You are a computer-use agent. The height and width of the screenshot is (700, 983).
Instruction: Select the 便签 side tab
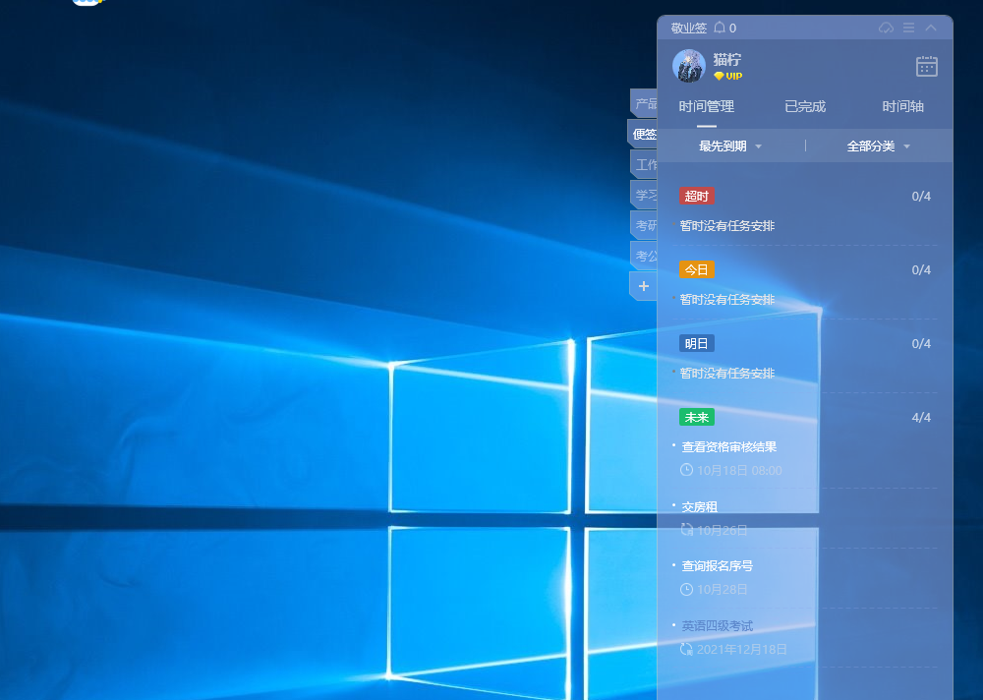click(x=643, y=134)
